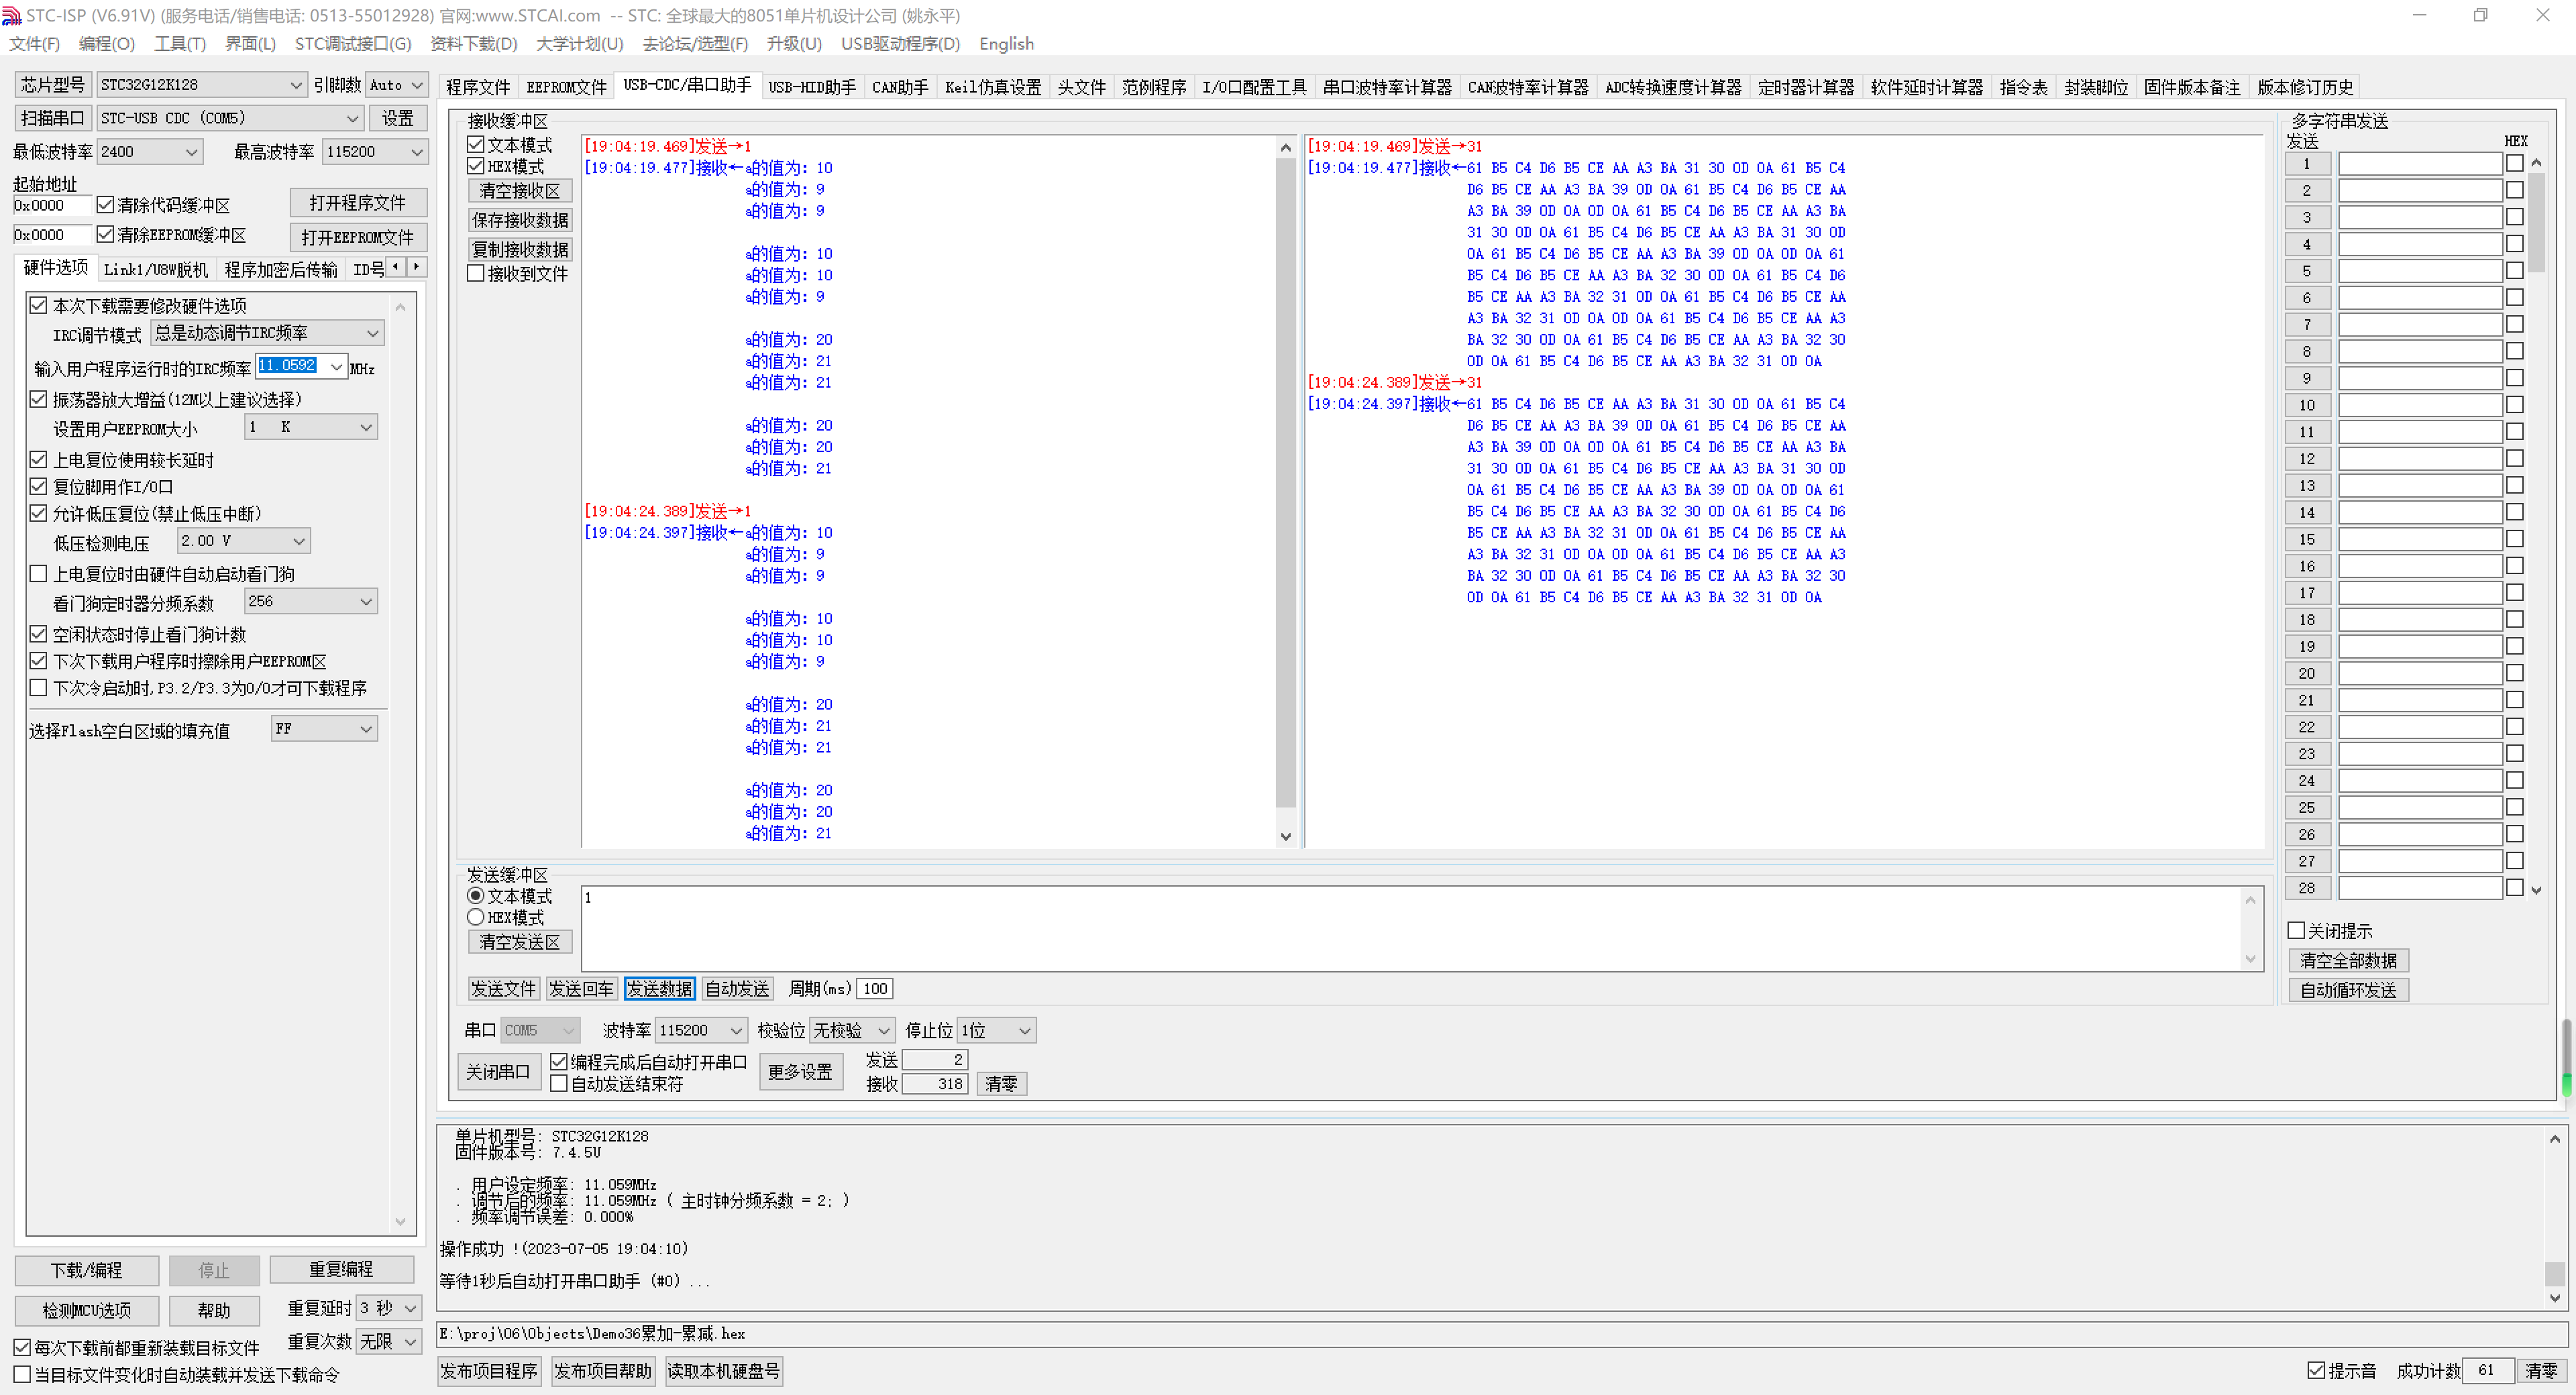Open 芯片型号 STC32G12K128 dropdown
The height and width of the screenshot is (1395, 2576).
pos(296,85)
